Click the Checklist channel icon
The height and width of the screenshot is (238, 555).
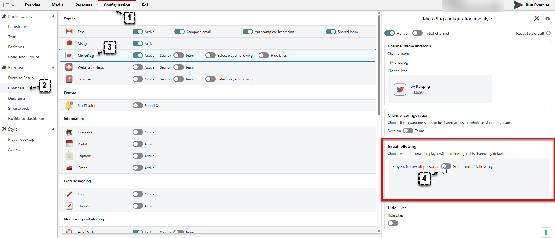click(x=69, y=206)
